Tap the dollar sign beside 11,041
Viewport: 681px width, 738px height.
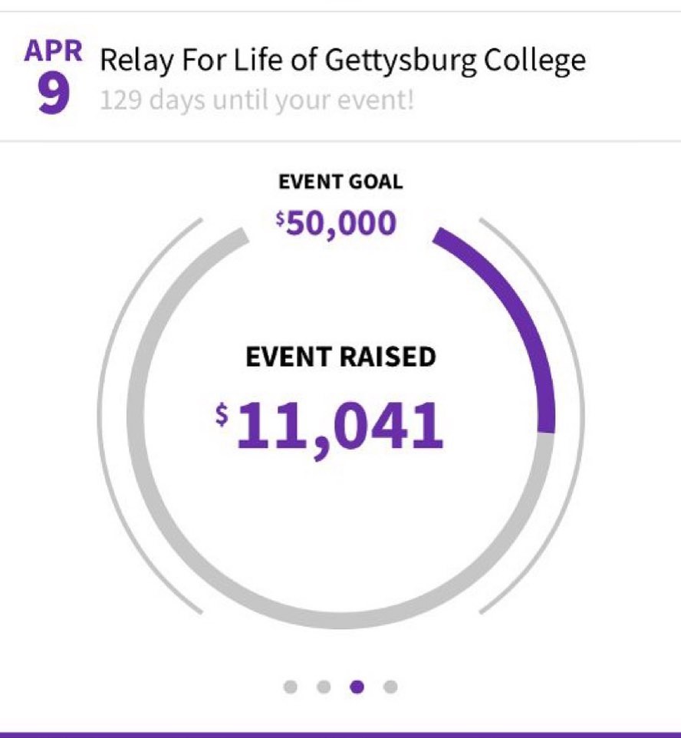point(222,414)
